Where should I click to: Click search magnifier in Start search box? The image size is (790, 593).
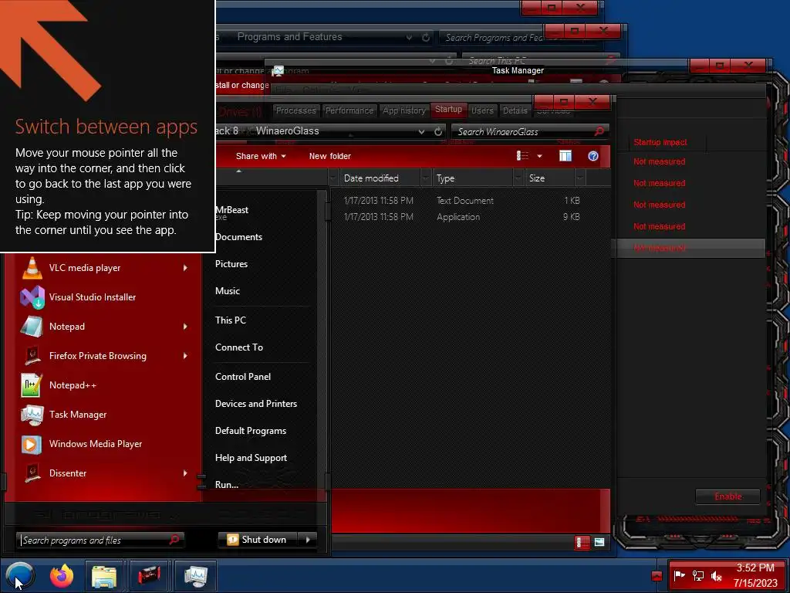coord(174,540)
